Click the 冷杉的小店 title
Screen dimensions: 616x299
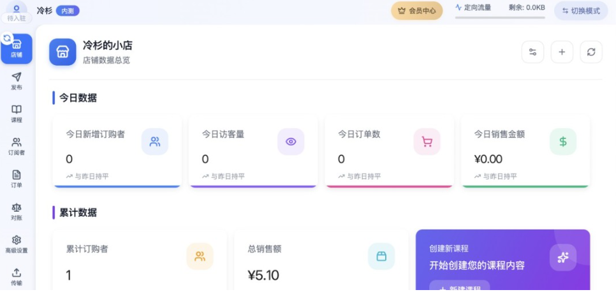[107, 45]
